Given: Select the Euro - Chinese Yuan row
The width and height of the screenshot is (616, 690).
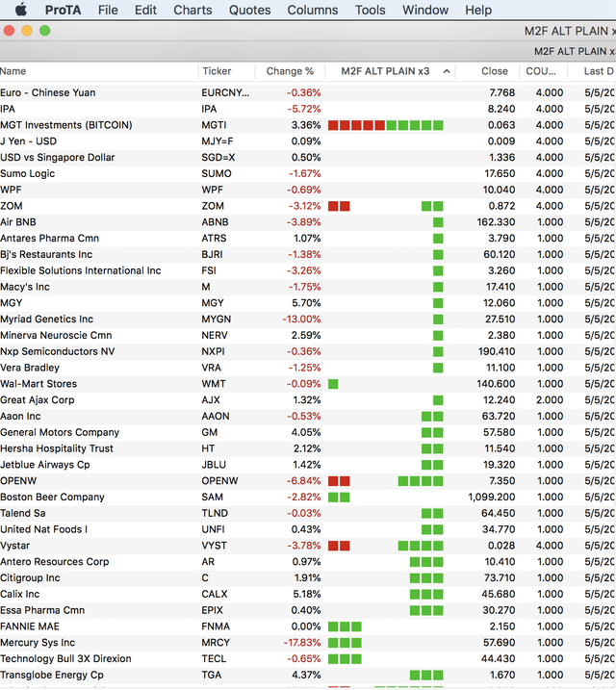Looking at the screenshot, I should [x=308, y=92].
